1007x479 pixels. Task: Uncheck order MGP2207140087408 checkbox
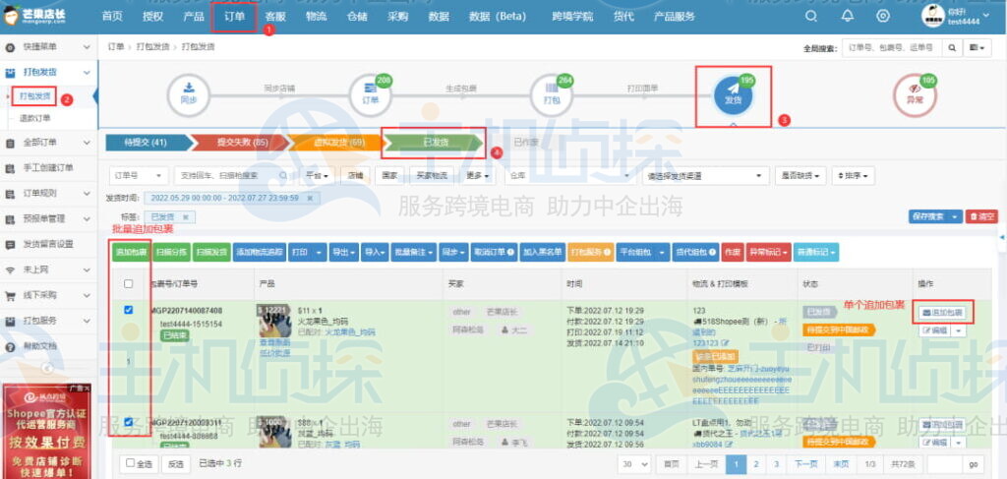(129, 310)
